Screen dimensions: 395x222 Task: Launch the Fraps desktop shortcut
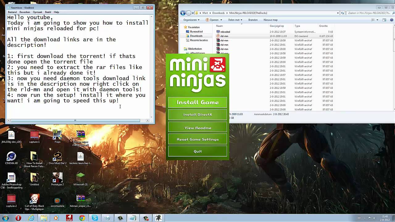coord(57,137)
